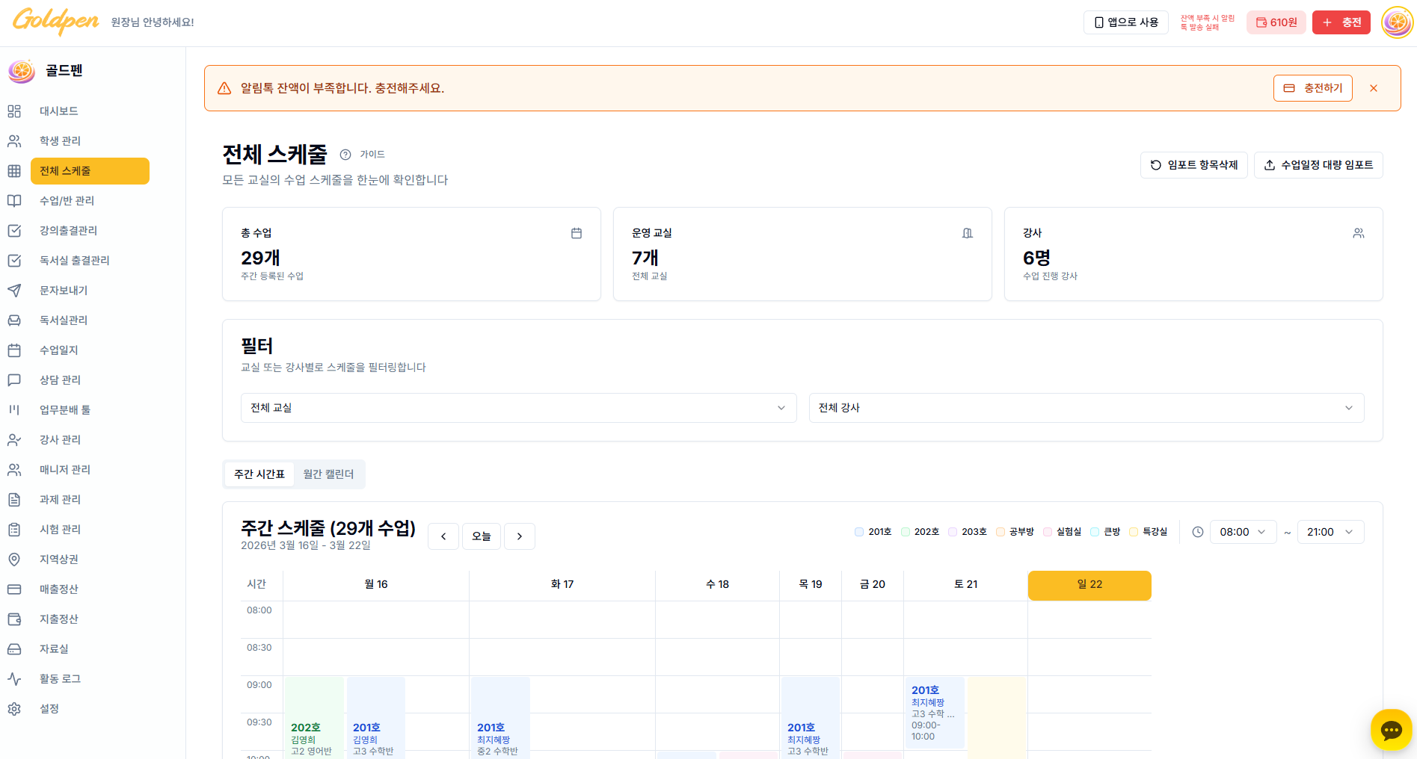Open the 전체 교실 dropdown

pos(518,408)
